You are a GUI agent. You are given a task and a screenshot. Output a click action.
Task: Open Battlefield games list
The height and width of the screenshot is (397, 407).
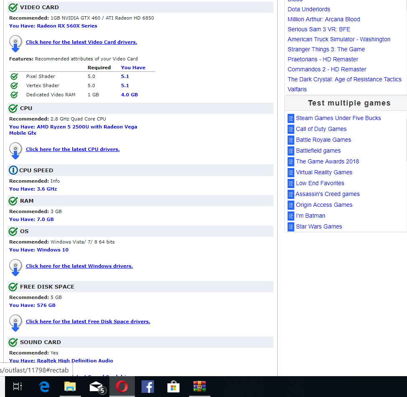[318, 151]
